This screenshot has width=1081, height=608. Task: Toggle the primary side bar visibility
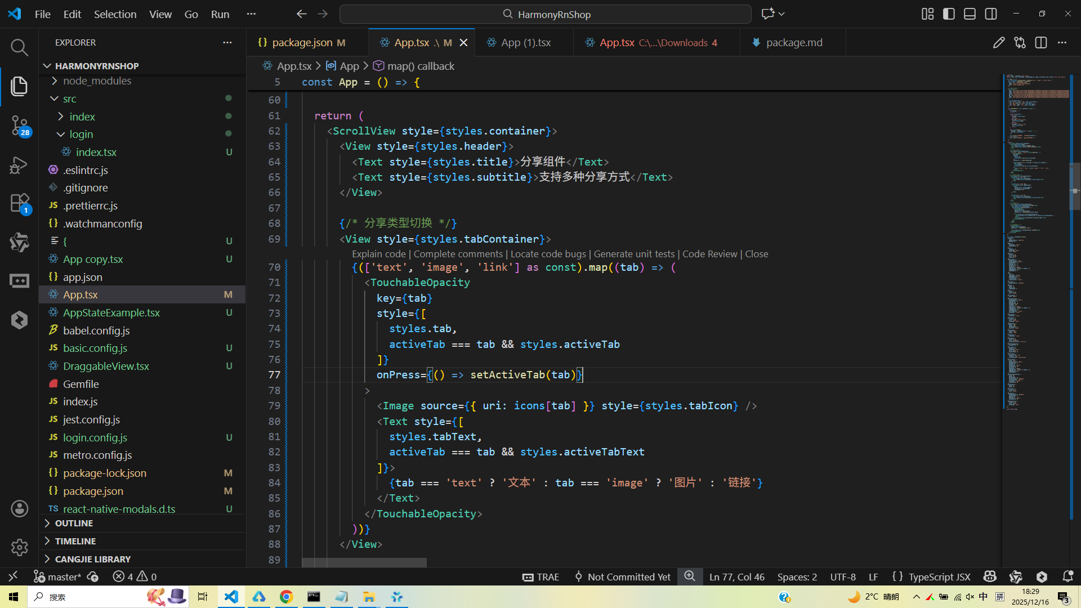(x=949, y=14)
